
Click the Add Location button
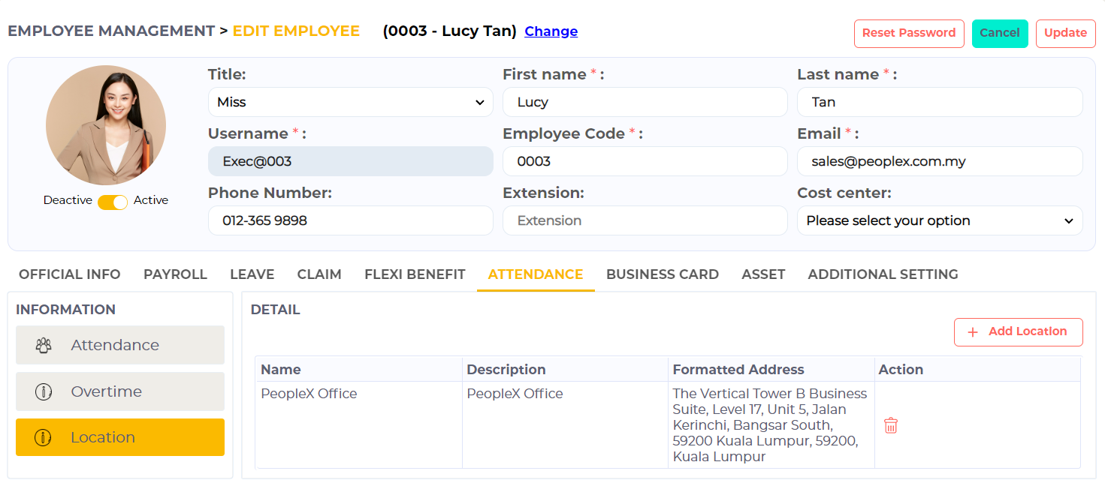click(1019, 332)
